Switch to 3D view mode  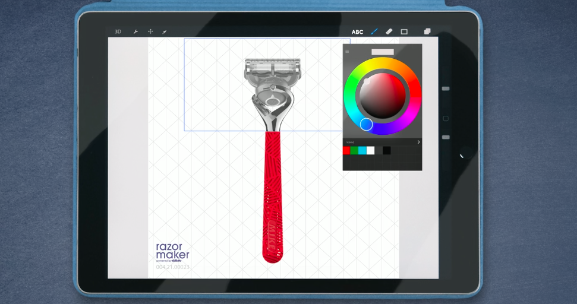pyautogui.click(x=118, y=31)
